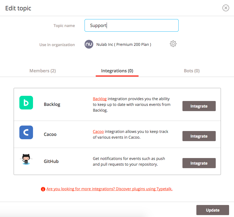This screenshot has height=217, width=234.
Task: Open organization settings gear icon
Action: point(173,44)
